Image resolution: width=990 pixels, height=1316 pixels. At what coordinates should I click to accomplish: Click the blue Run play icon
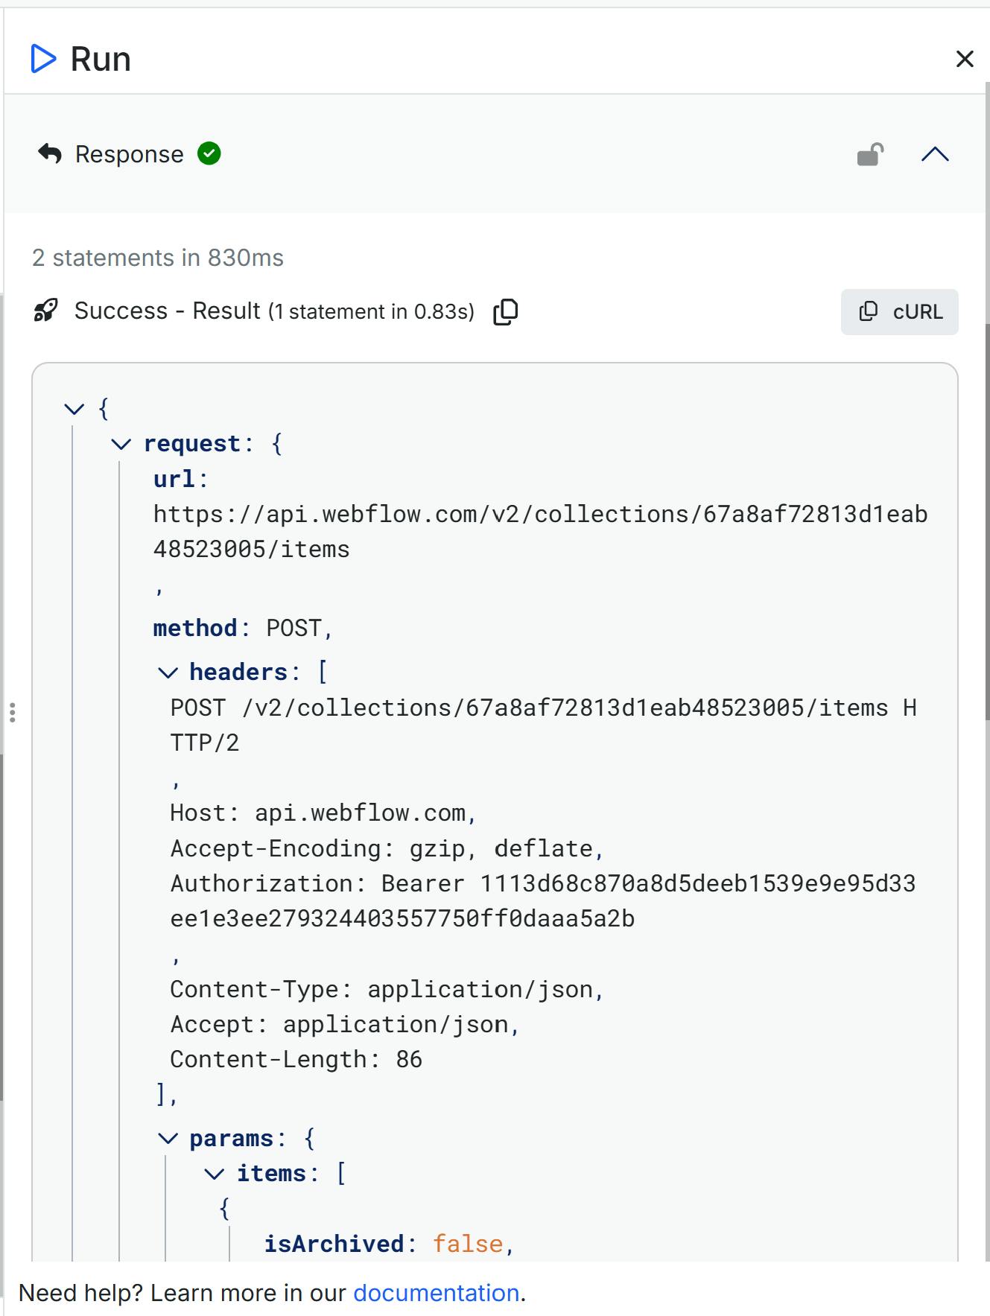click(x=43, y=59)
